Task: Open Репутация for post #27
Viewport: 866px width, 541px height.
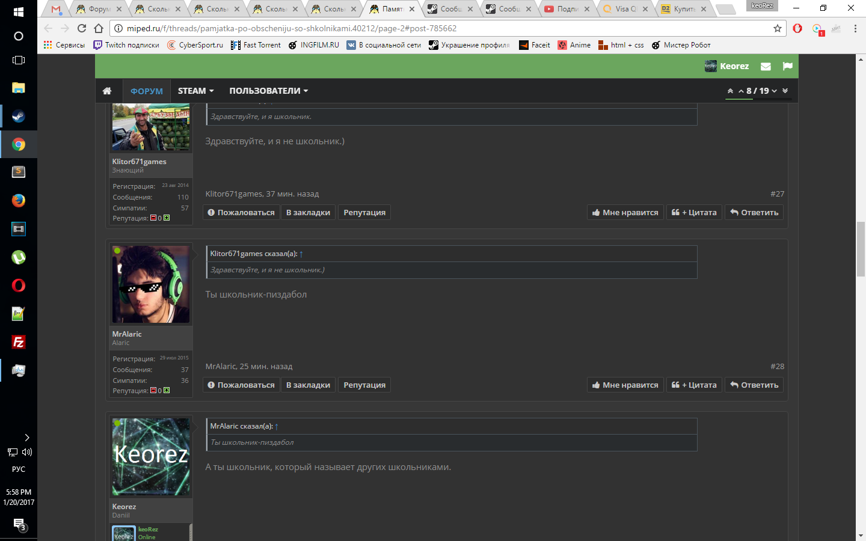Action: (x=364, y=212)
